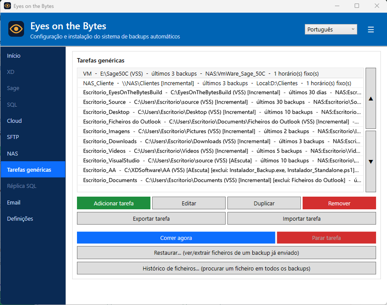Image resolution: width=387 pixels, height=305 pixels.
Task: Open Histórico de ficheiros... button
Action: pyautogui.click(x=227, y=268)
